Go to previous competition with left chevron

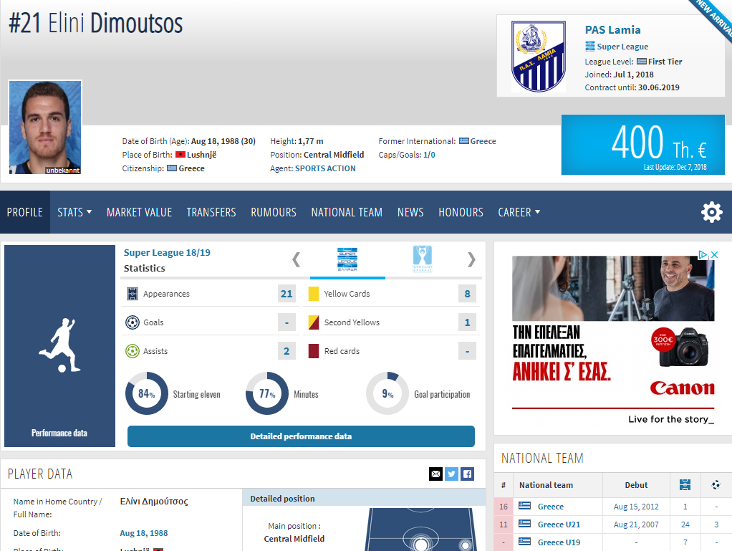(296, 259)
